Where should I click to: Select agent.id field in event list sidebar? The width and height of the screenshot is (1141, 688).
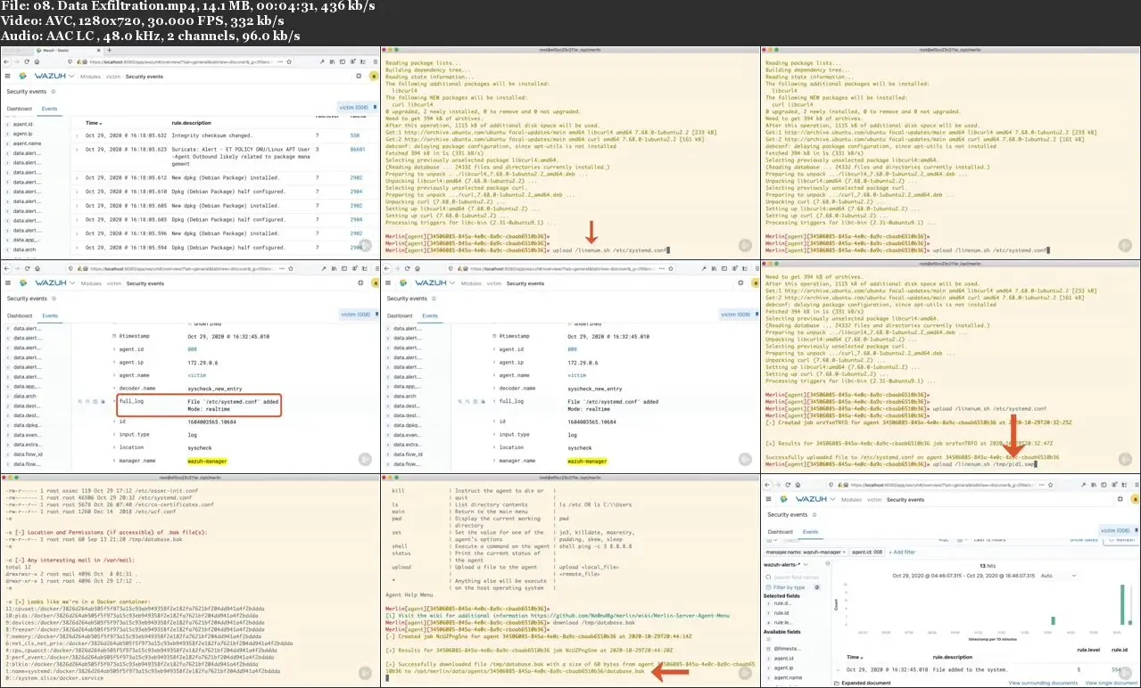(x=23, y=124)
